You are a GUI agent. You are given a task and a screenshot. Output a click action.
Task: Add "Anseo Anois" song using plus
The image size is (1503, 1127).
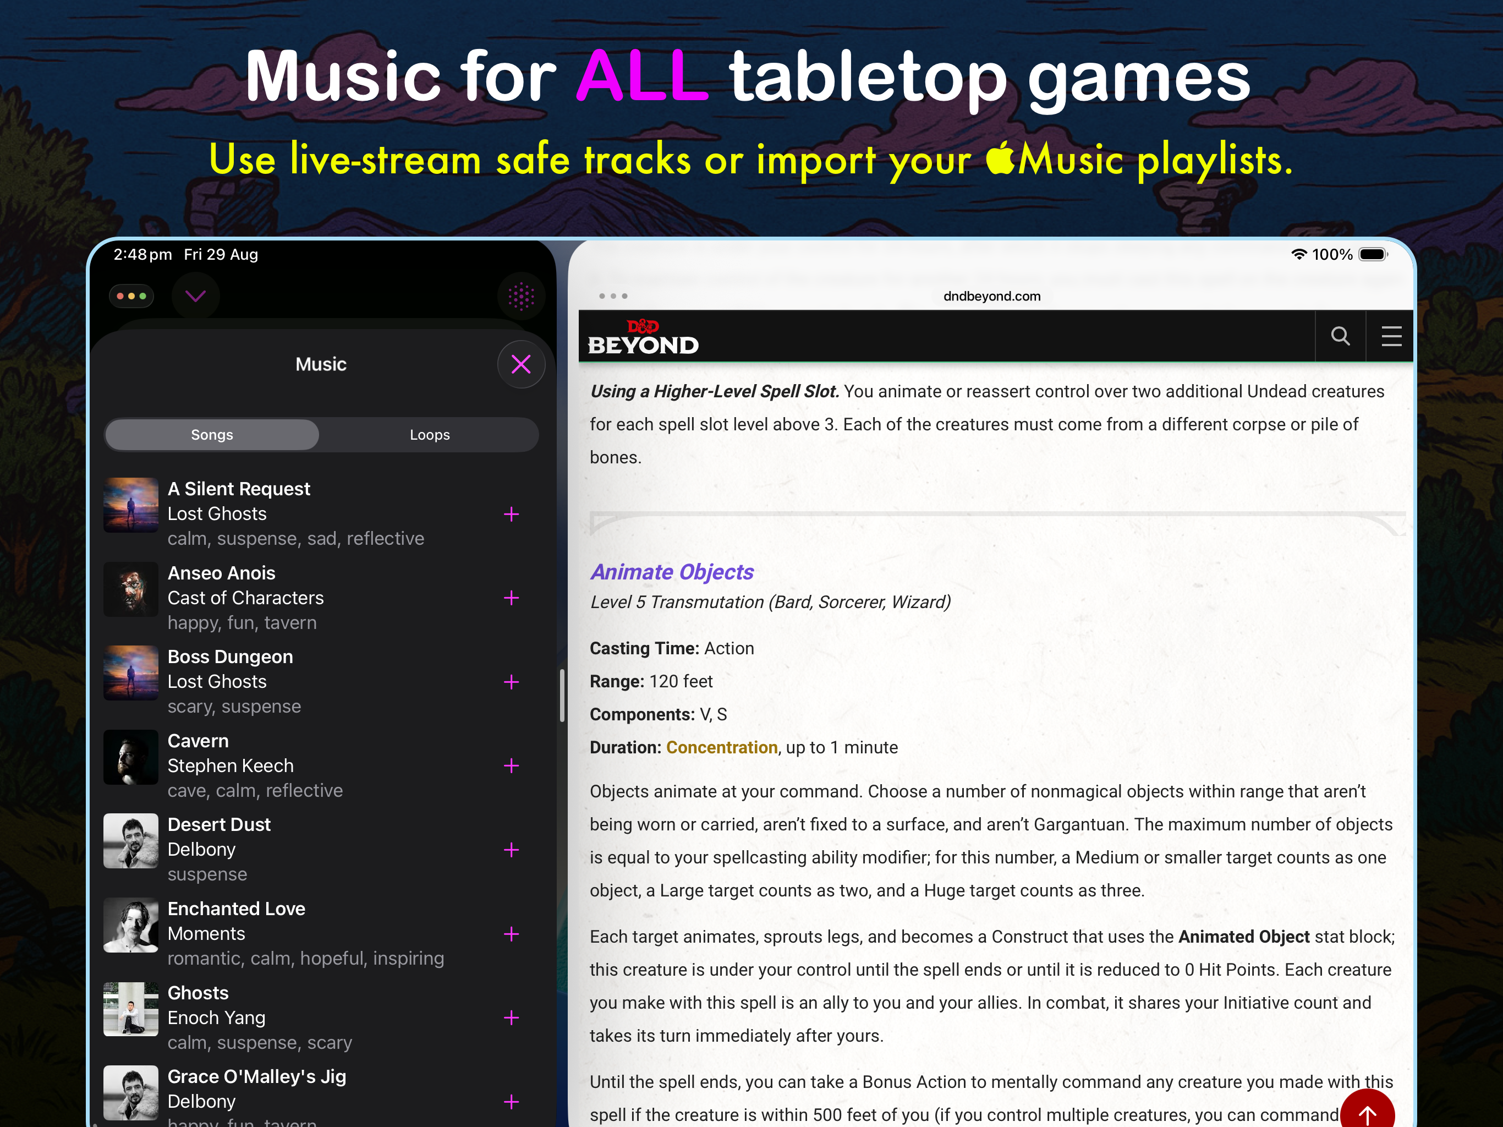(511, 598)
